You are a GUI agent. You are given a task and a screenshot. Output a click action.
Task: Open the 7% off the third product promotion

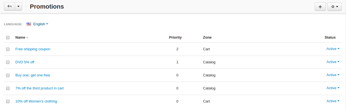39,88
